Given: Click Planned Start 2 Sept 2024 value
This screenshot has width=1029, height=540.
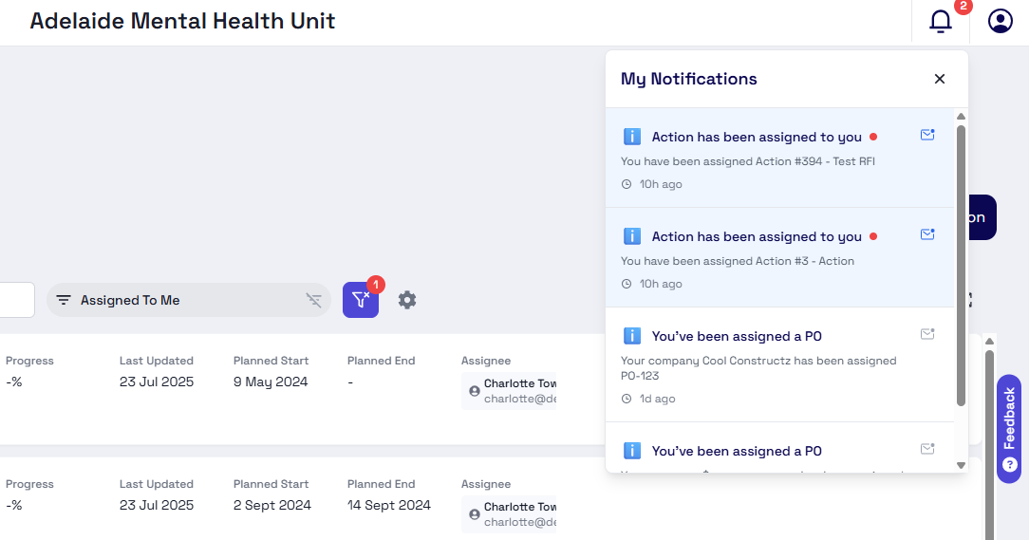Looking at the screenshot, I should (272, 505).
